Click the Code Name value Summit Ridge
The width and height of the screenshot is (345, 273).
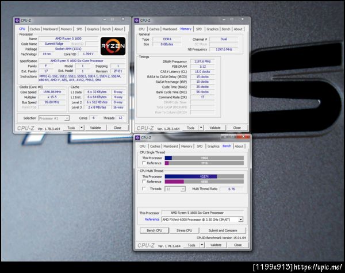pos(54,44)
